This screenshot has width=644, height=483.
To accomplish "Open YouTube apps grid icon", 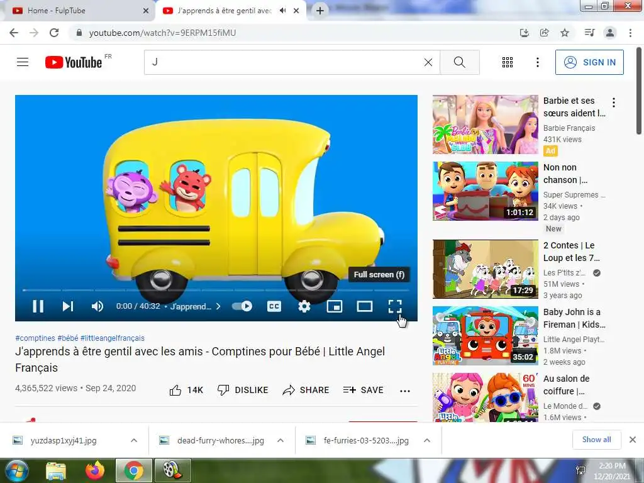I will tap(508, 62).
